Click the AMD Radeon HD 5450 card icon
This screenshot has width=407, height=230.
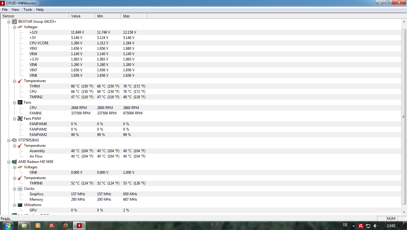click(14, 162)
